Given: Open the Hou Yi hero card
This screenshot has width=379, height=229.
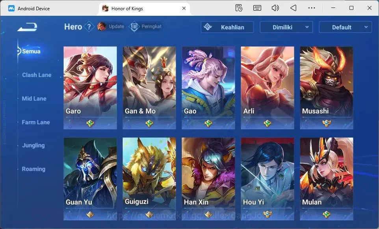Looking at the screenshot, I should click(268, 179).
